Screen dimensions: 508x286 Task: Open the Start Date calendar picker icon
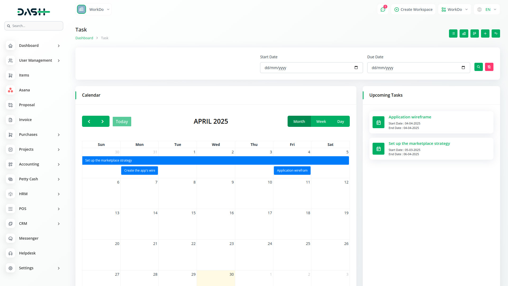356,68
